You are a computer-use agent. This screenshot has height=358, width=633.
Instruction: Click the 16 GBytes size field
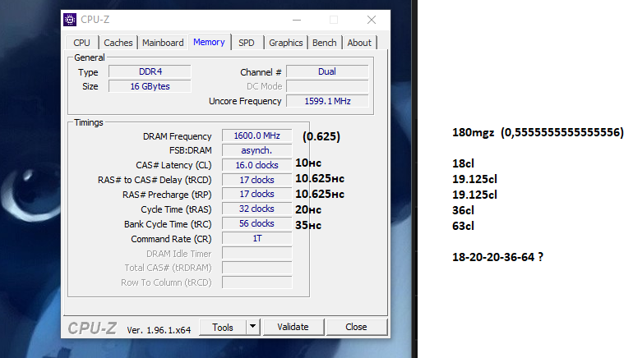click(150, 86)
